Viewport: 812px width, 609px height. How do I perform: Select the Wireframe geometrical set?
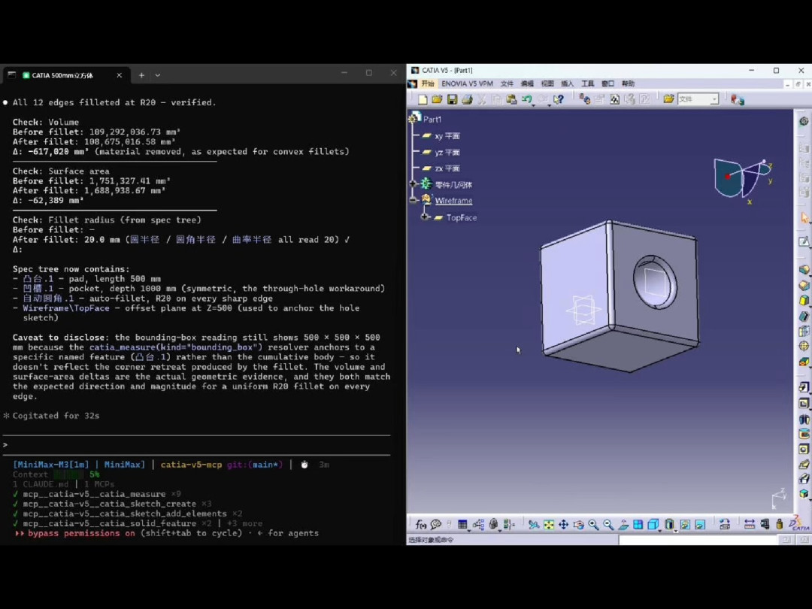453,201
